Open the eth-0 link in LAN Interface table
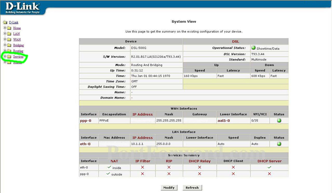 tap(85, 144)
